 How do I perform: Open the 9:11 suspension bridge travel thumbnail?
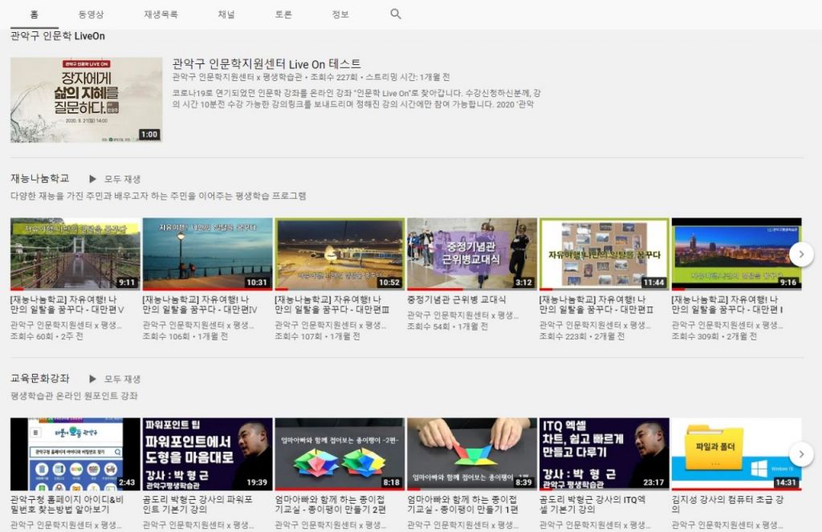tap(75, 254)
